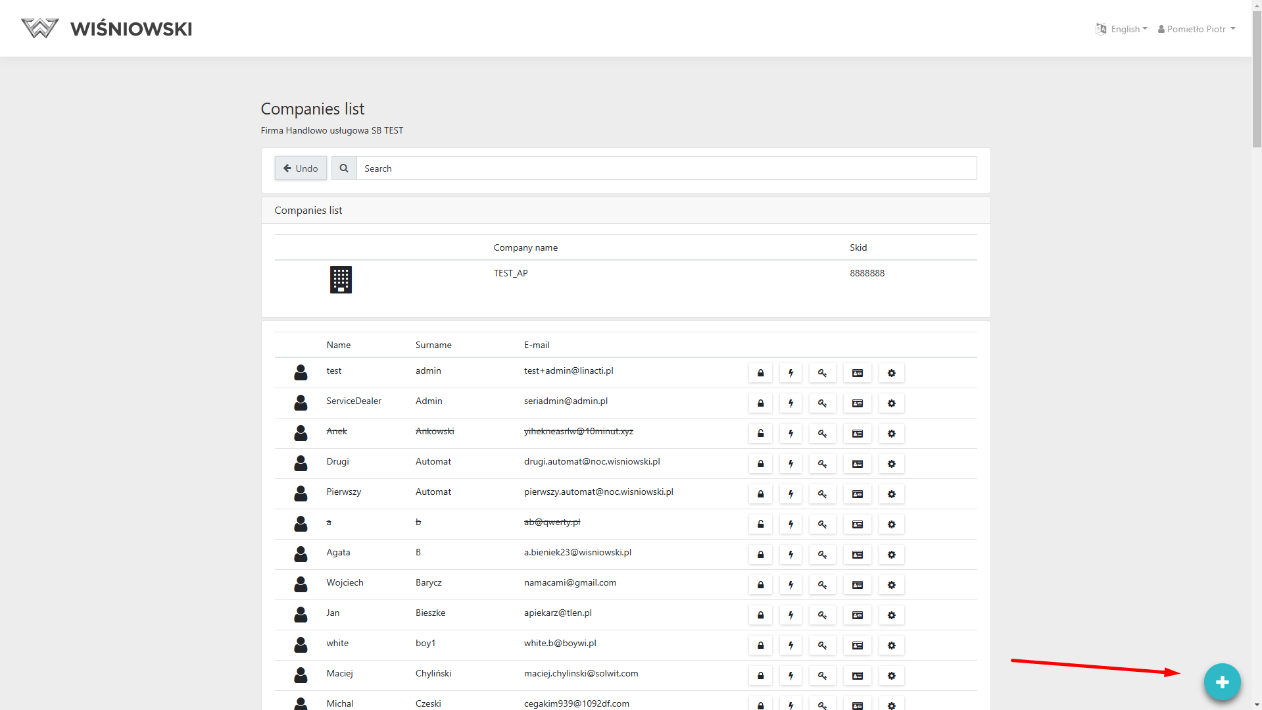Viewport: 1262px width, 710px height.
Task: Toggle the lock for test admin user
Action: (761, 373)
